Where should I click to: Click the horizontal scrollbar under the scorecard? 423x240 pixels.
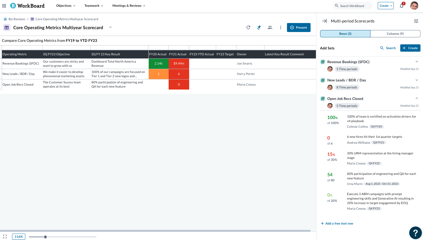click(155, 231)
